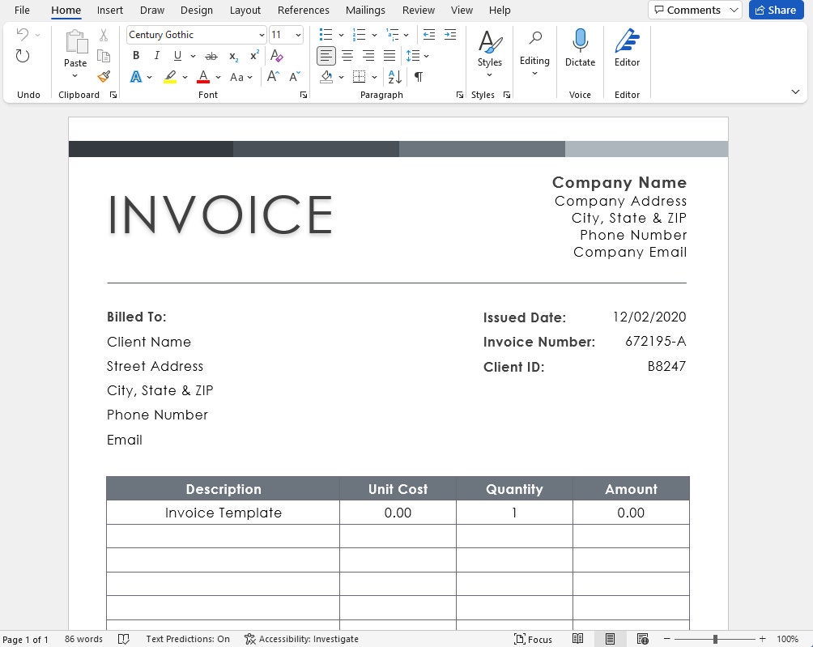Click Accessibility: Investigate status
Screen dimensions: 813x647
point(301,639)
